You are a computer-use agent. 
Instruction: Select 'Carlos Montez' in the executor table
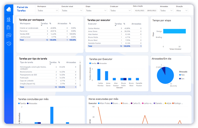click(x=94, y=28)
